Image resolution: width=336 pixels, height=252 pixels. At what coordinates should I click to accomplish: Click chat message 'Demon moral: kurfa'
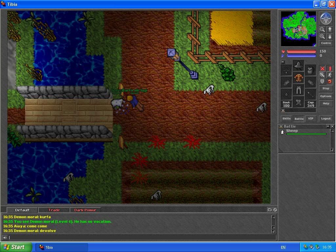(x=27, y=217)
